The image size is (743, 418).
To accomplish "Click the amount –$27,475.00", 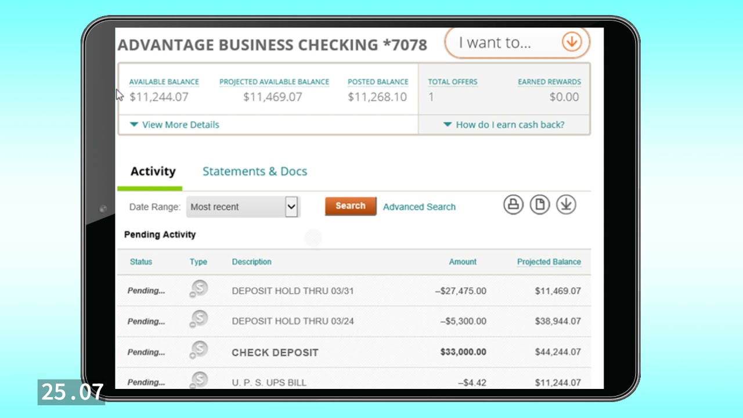I will 461,291.
